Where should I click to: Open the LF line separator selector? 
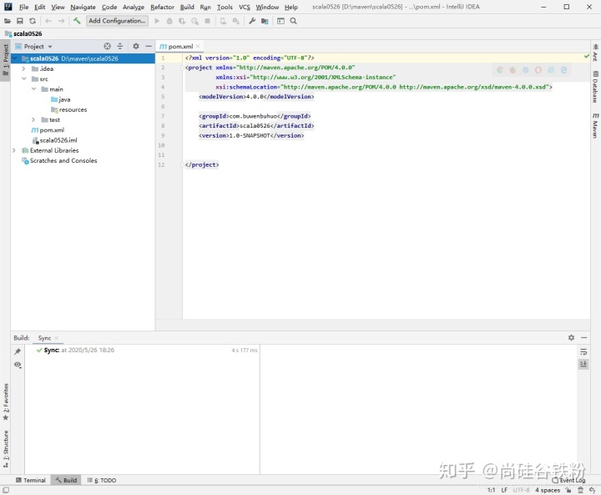click(504, 490)
